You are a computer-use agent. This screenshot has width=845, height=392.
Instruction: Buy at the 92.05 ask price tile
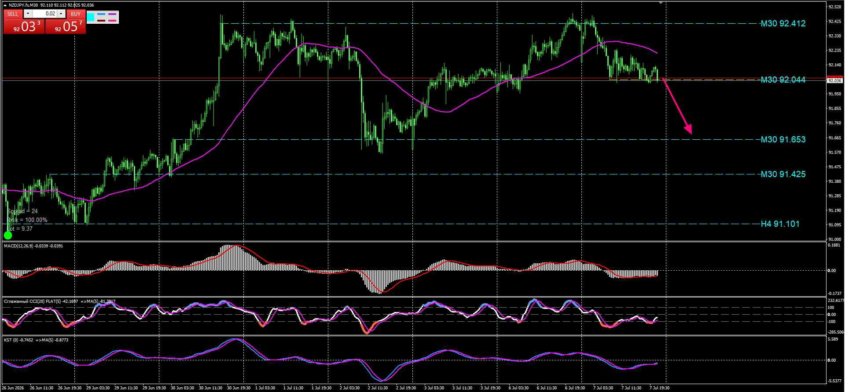65,26
